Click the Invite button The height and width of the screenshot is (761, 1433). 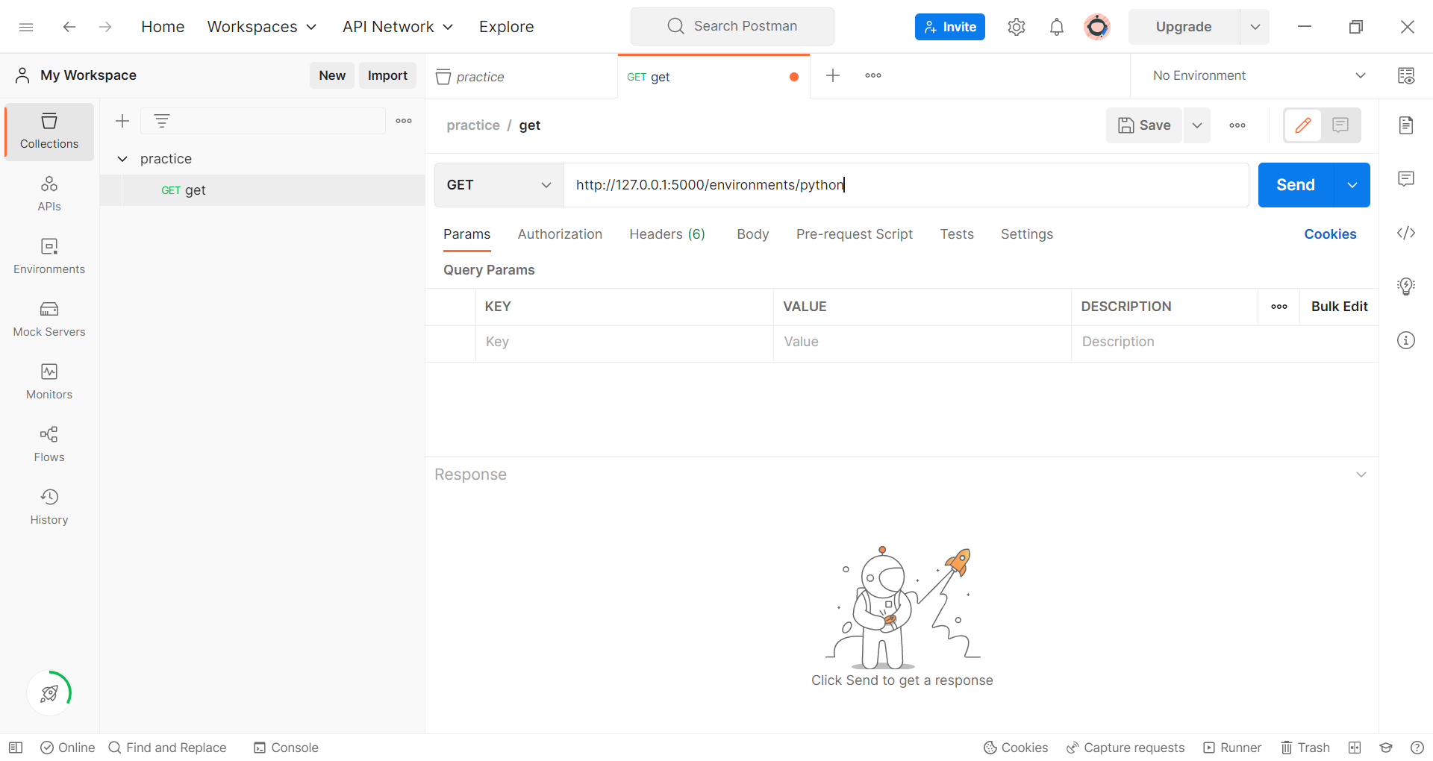coord(950,27)
